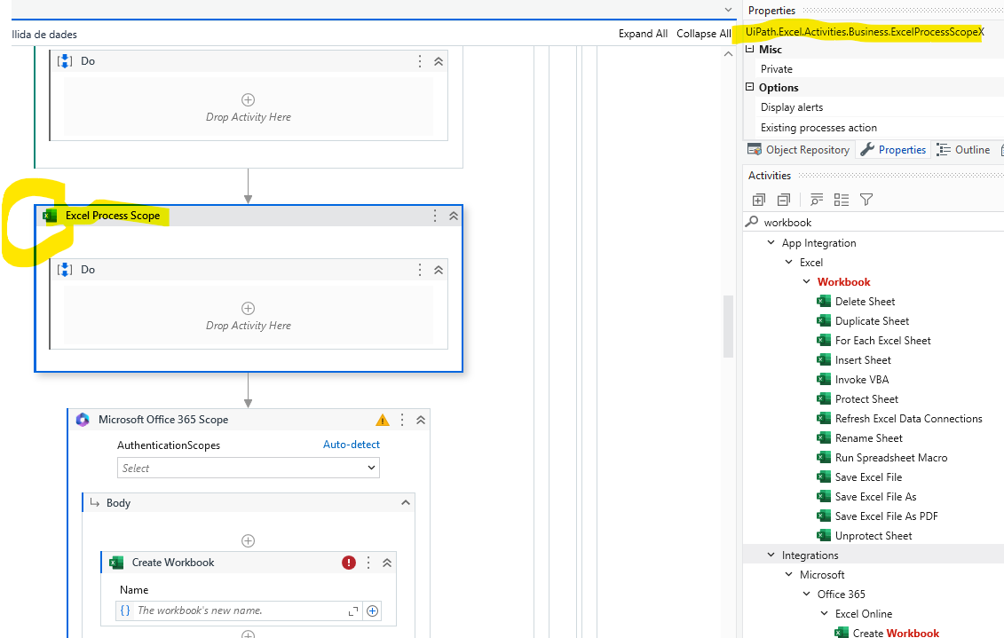Click the Create Workbook activity Excel icon

[x=116, y=563]
